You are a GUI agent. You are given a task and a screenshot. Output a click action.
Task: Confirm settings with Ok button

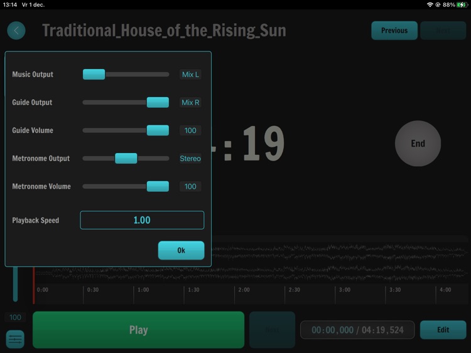[x=181, y=250]
